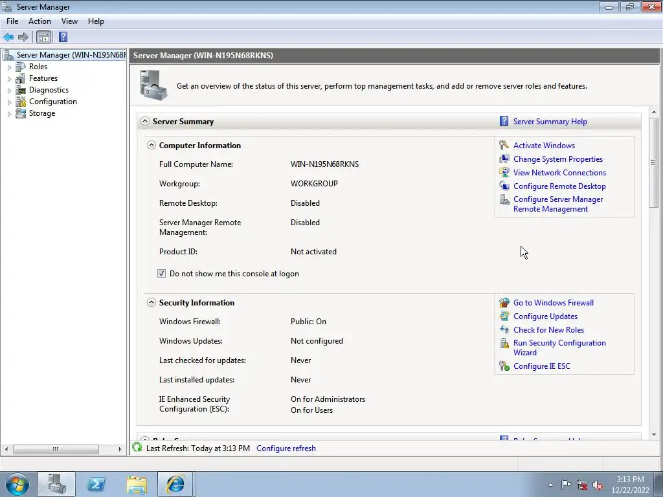Expand the Storage tree node arrow

click(x=9, y=114)
